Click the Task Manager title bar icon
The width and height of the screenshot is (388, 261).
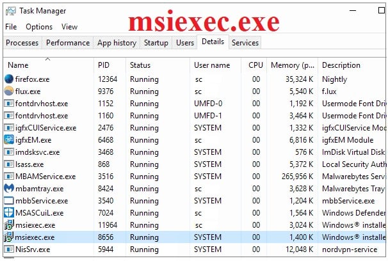click(11, 11)
